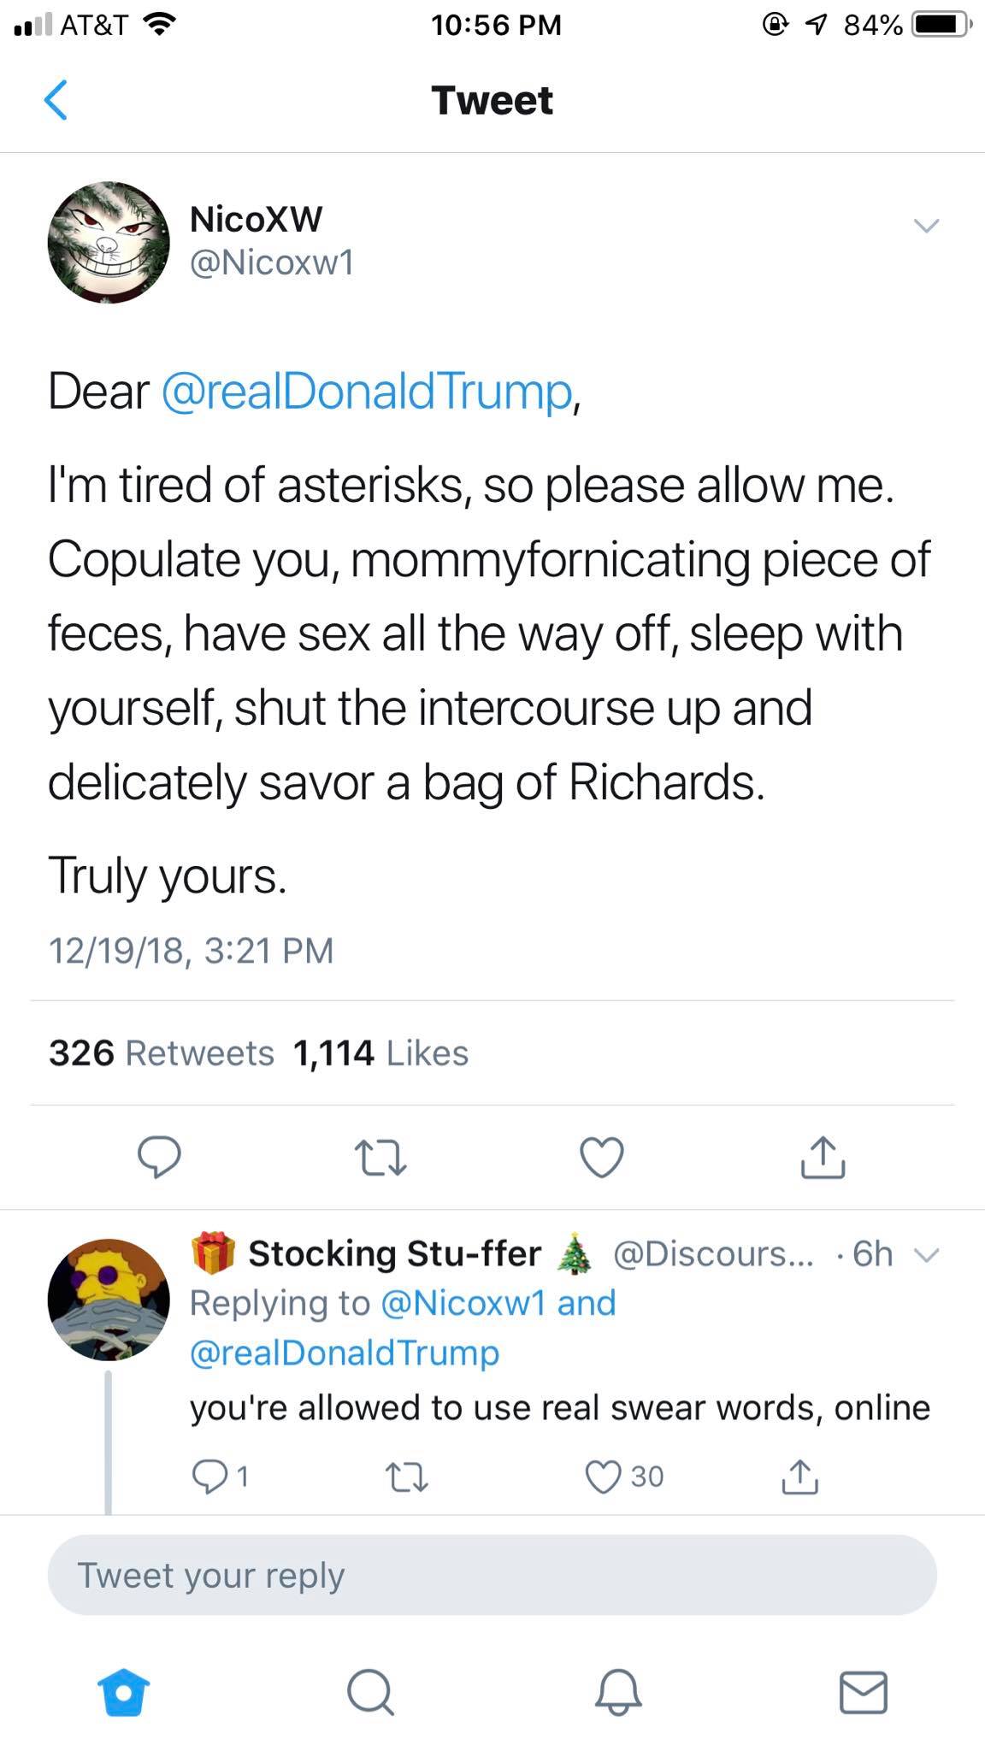Open NicoXW tweet options chevron

pyautogui.click(x=926, y=226)
